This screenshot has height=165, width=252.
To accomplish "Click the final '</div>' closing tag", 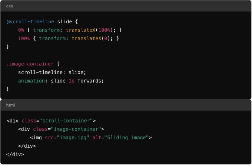I will pos(15,154).
